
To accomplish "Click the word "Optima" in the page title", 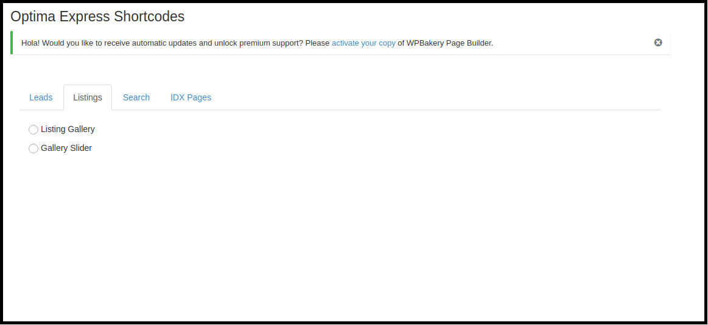I will tap(33, 16).
